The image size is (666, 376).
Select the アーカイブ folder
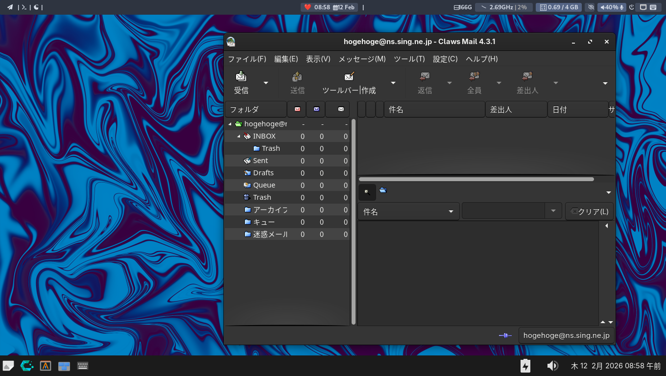[287, 210]
